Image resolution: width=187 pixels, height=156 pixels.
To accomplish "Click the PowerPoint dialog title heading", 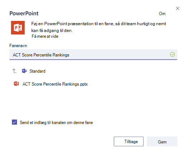I will pos(24,13).
